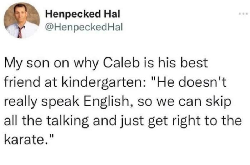Image resolution: width=250 pixels, height=165 pixels.
Task: Click Henpecked Hal's profile avatar
Action: (x=21, y=20)
